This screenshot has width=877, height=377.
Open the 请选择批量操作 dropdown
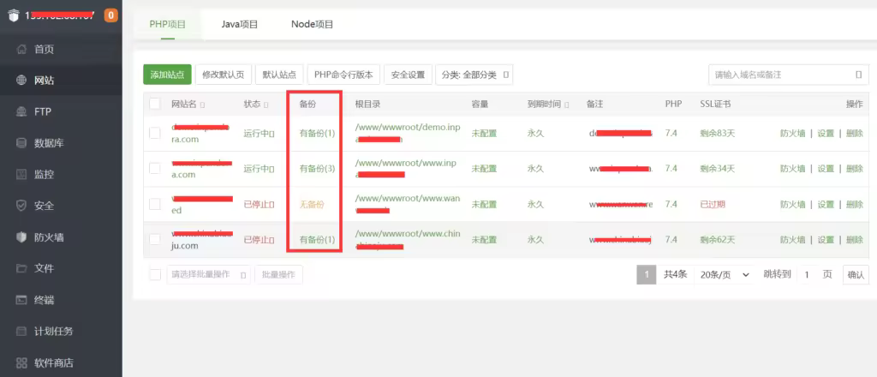pos(209,275)
